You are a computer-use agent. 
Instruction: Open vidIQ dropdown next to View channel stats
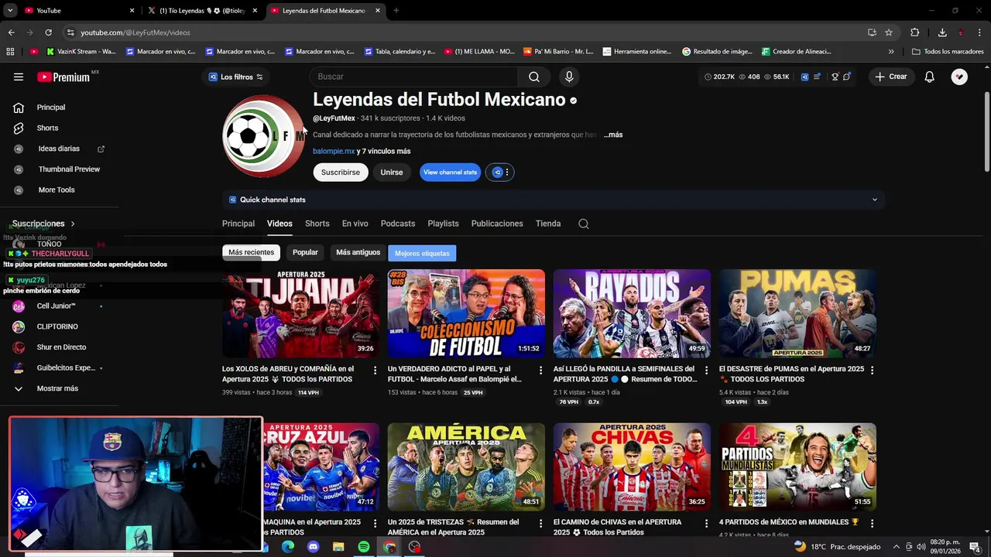coord(500,173)
